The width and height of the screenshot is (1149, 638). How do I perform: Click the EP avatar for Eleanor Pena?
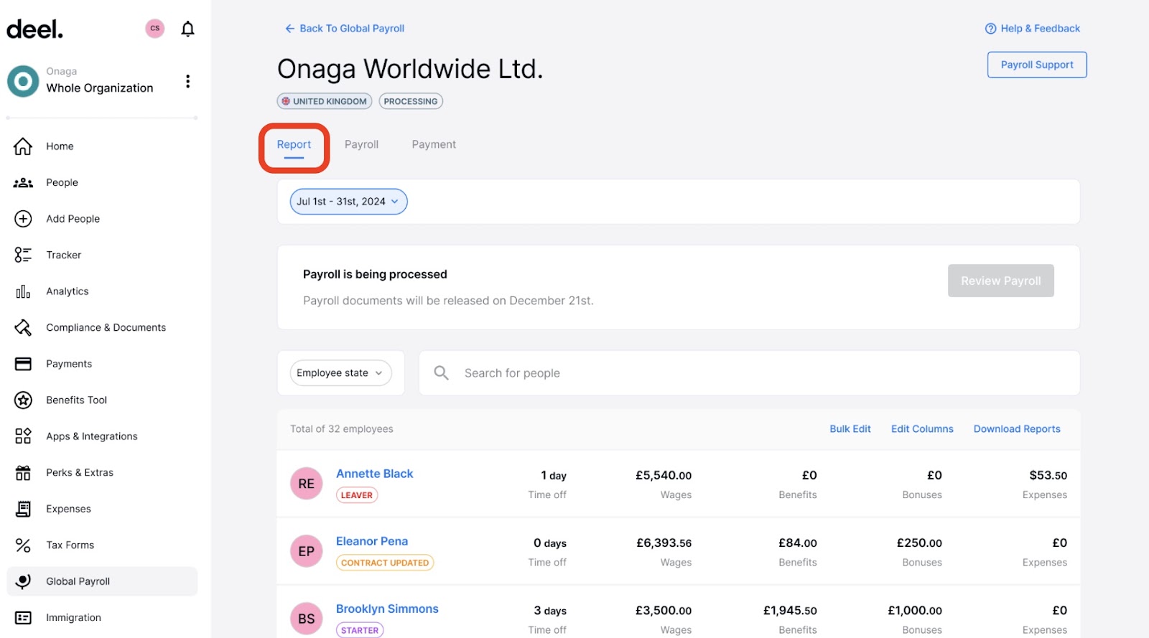307,551
